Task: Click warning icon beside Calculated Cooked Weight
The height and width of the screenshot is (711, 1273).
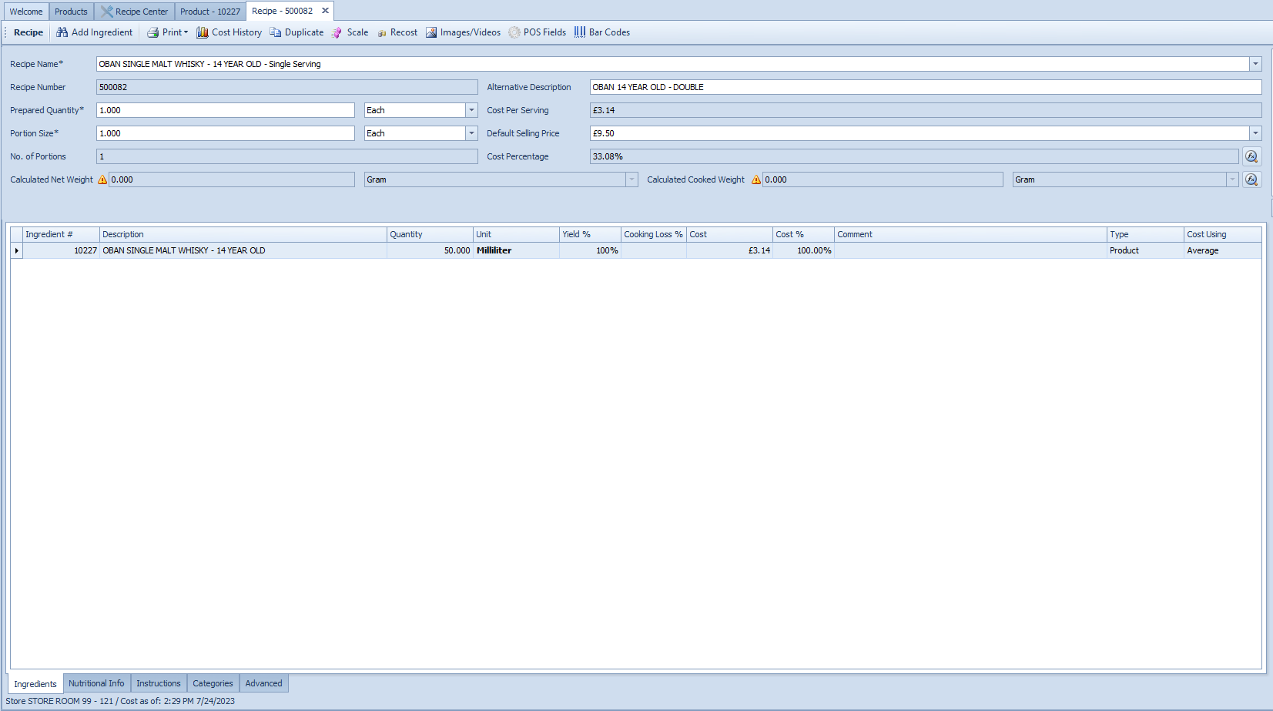Action: click(756, 179)
